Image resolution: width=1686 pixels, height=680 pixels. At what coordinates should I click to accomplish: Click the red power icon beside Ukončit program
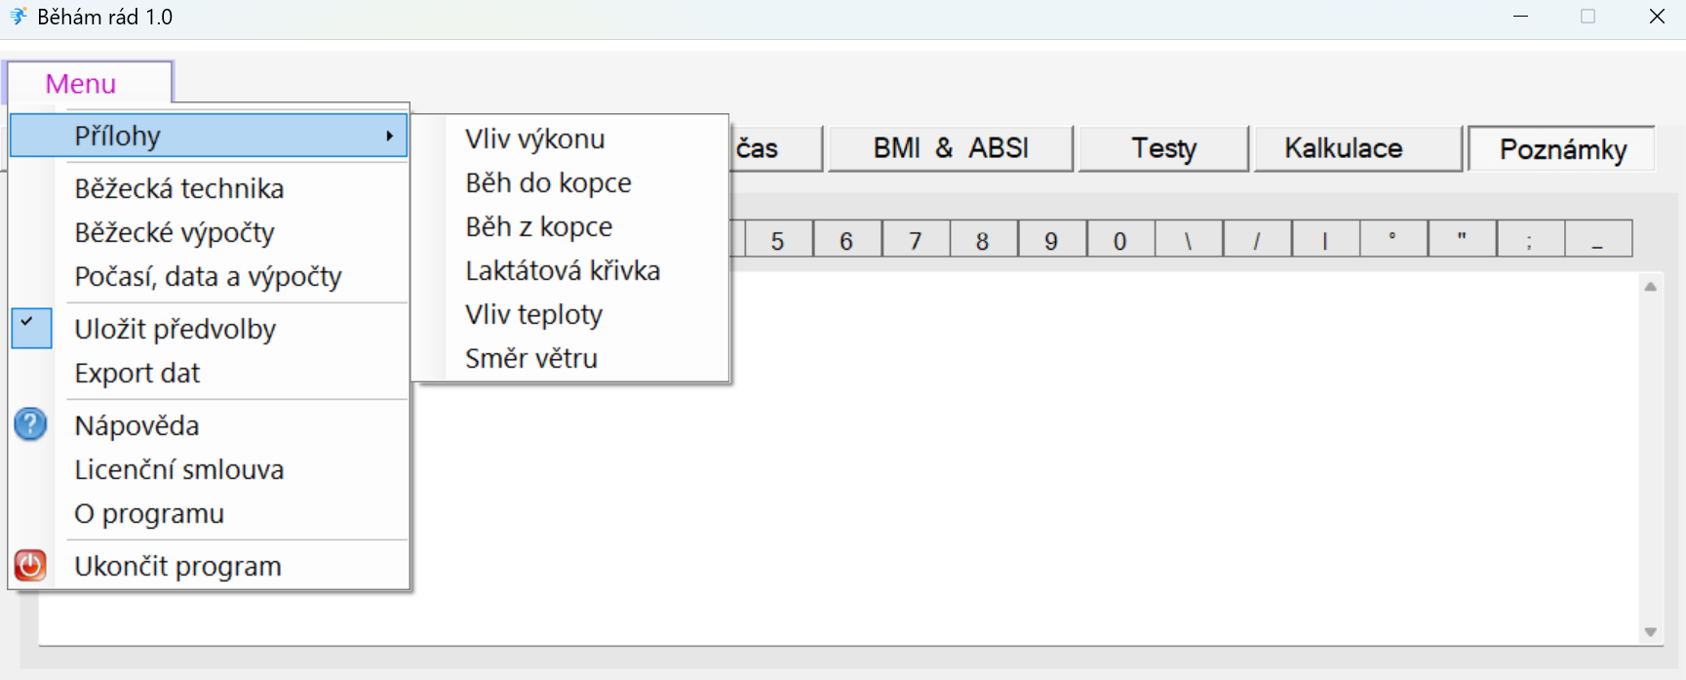coord(30,565)
